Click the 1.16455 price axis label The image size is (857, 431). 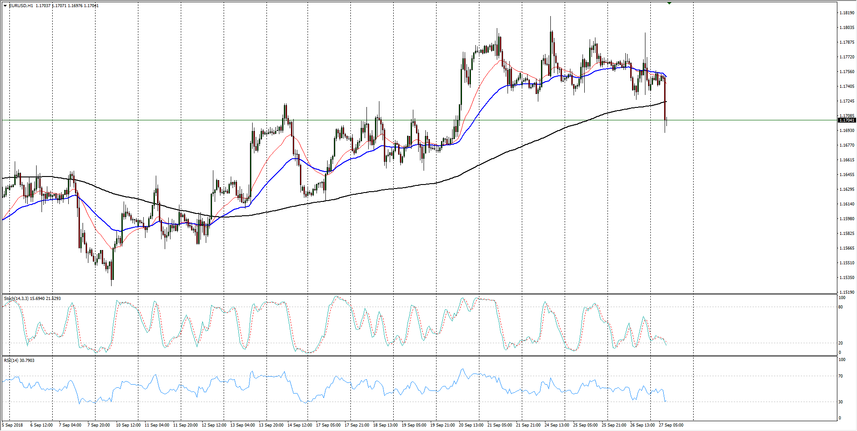847,175
